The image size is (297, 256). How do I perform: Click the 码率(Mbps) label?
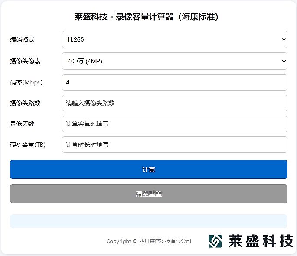click(x=26, y=82)
